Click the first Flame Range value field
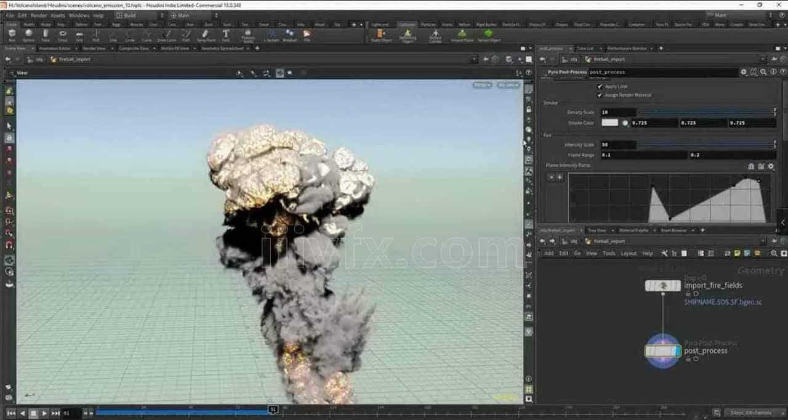This screenshot has width=788, height=420. tap(644, 155)
